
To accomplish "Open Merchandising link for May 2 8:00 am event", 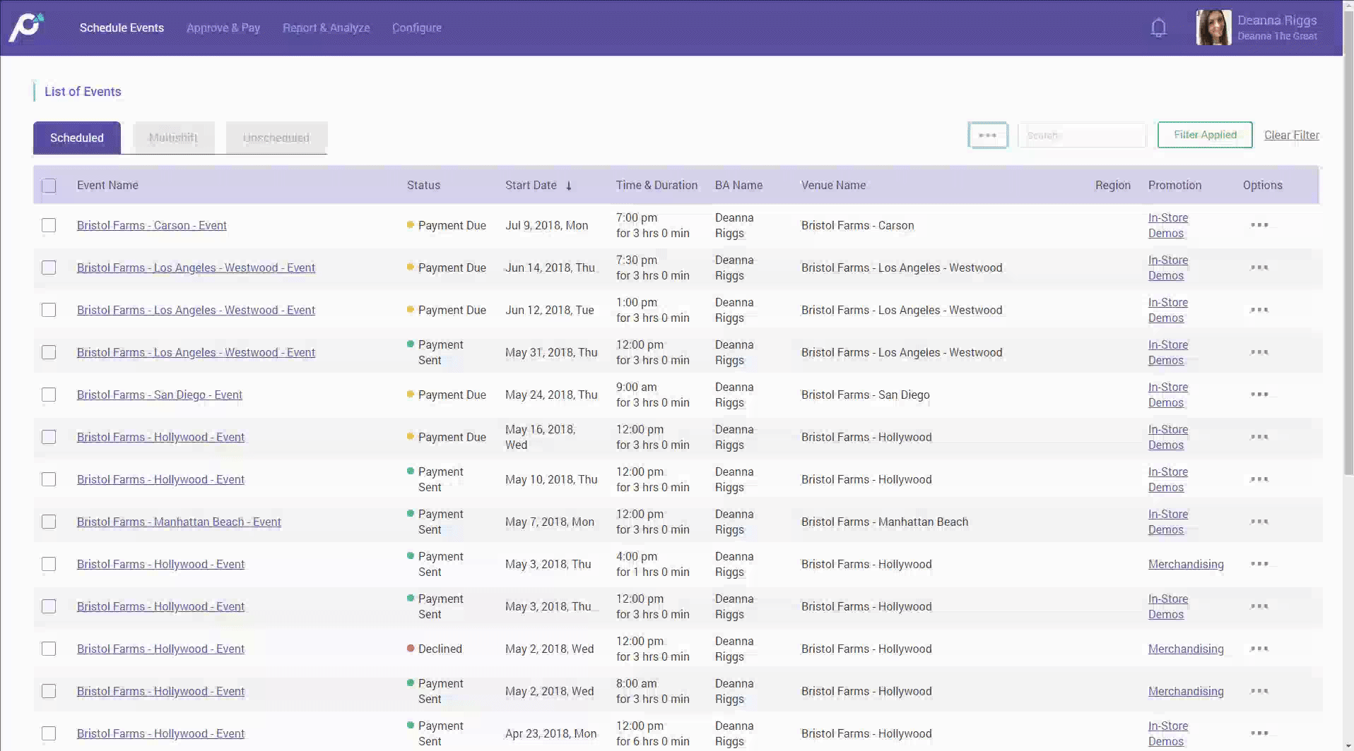I will [1186, 691].
